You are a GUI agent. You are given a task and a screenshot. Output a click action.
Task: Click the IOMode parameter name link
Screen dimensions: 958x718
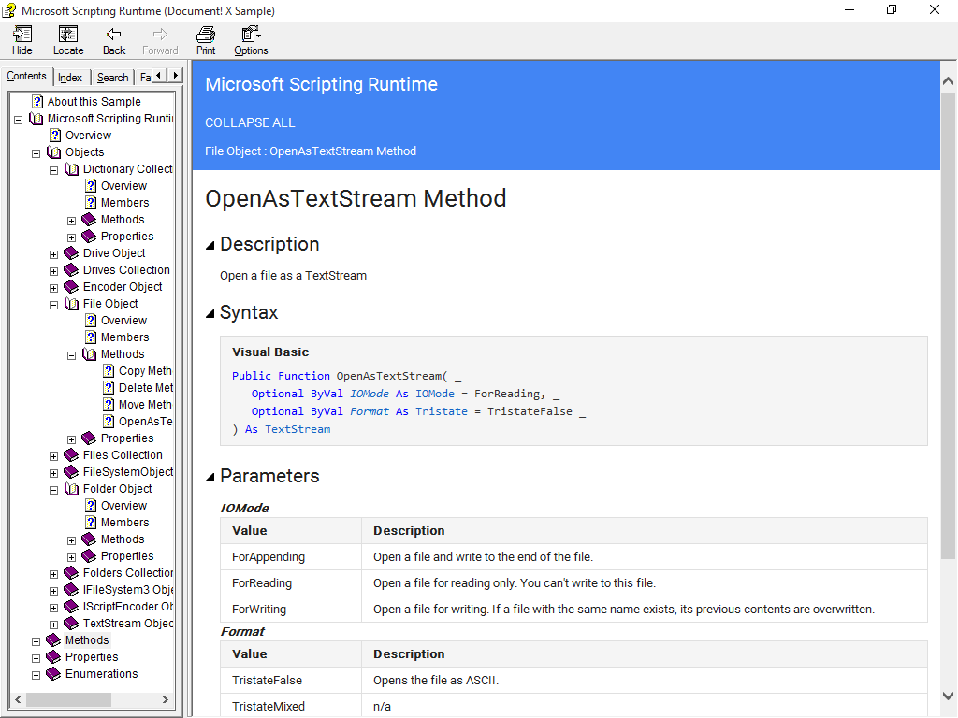(369, 394)
